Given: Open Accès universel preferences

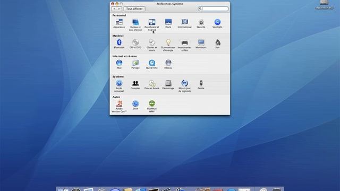Looking at the screenshot, I should [119, 86].
